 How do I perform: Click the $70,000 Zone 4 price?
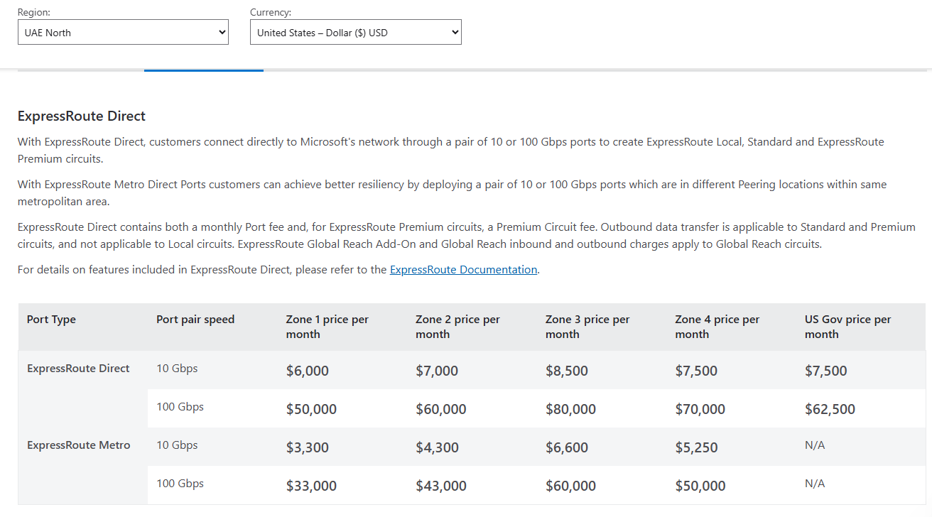700,409
